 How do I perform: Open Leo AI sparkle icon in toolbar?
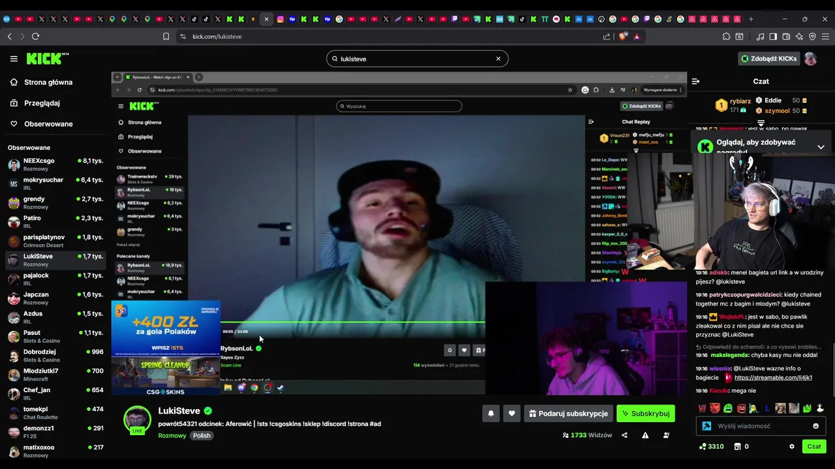(799, 36)
